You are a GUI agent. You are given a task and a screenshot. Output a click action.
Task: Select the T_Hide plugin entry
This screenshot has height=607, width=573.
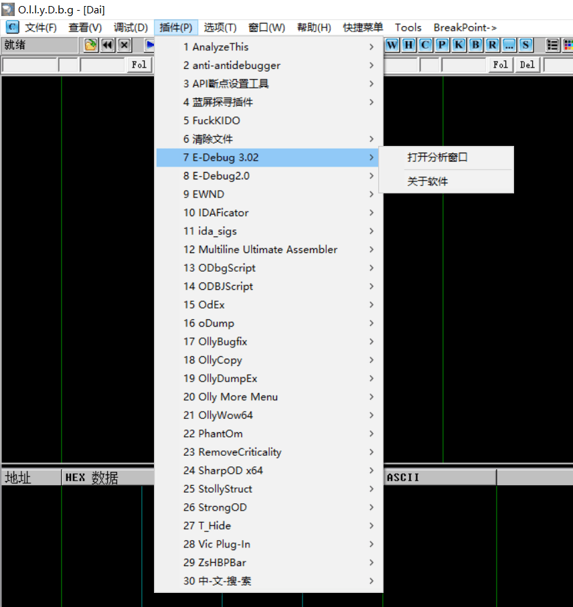coord(268,526)
